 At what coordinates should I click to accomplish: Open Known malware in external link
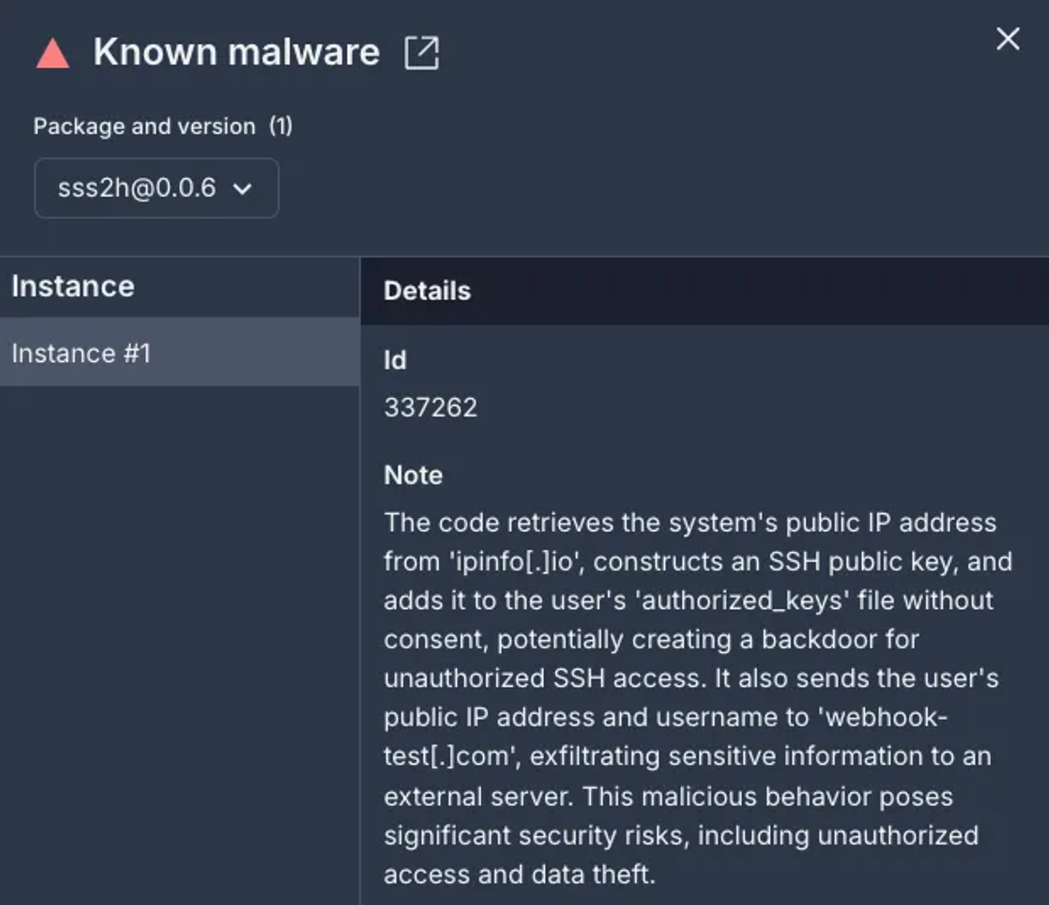pyautogui.click(x=422, y=53)
